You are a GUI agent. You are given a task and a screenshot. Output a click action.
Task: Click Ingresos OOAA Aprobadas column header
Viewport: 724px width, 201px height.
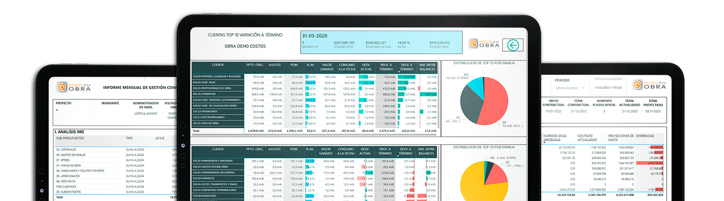click(x=556, y=137)
